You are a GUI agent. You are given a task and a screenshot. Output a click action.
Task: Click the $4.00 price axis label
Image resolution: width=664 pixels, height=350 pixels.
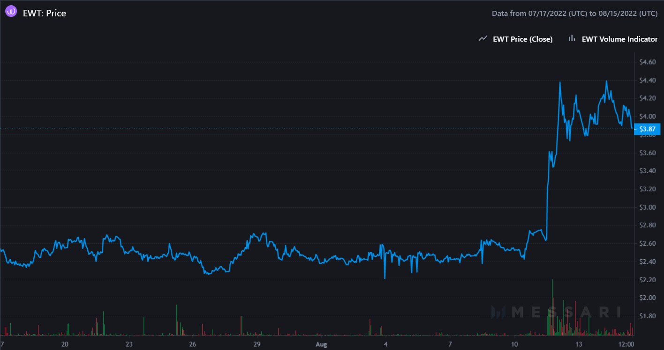click(647, 117)
